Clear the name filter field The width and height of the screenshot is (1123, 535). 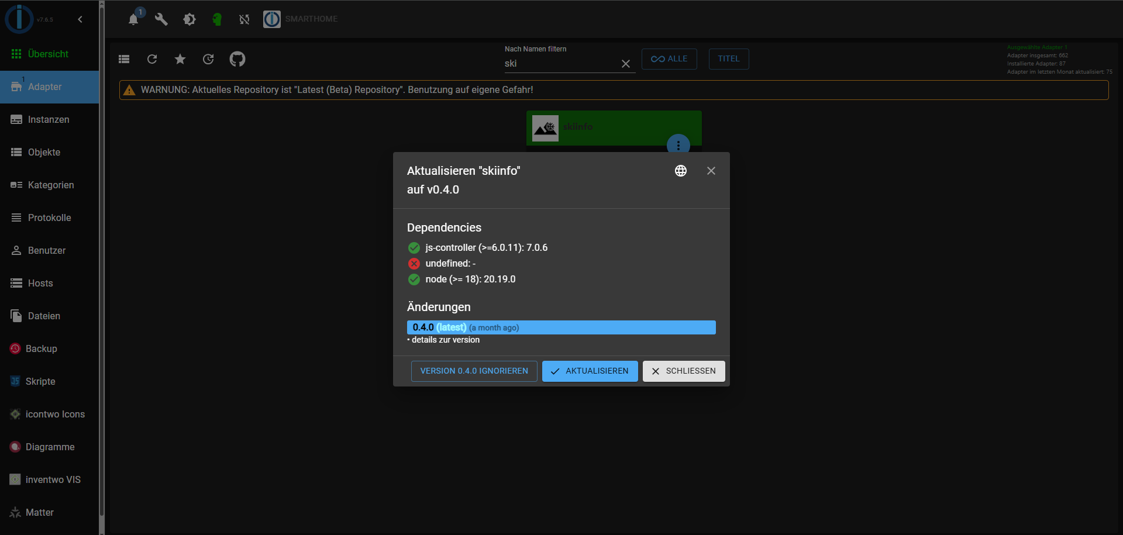625,64
